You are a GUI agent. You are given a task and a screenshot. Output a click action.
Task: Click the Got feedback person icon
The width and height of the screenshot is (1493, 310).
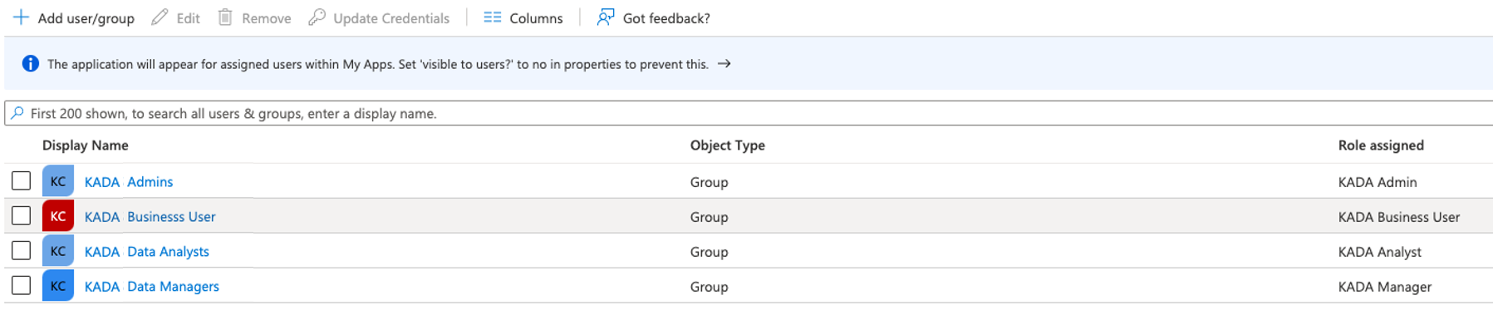pyautogui.click(x=606, y=17)
